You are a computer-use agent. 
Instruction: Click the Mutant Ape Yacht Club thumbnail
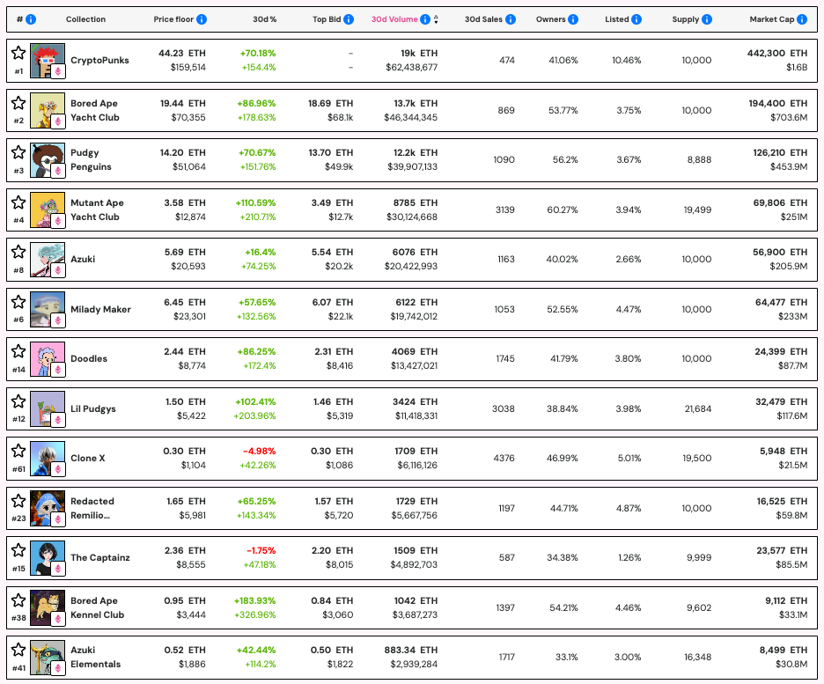[48, 210]
